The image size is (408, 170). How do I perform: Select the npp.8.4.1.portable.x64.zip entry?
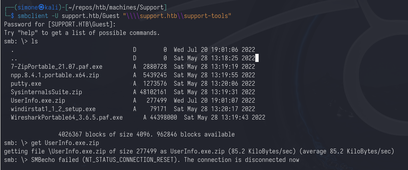(55, 75)
